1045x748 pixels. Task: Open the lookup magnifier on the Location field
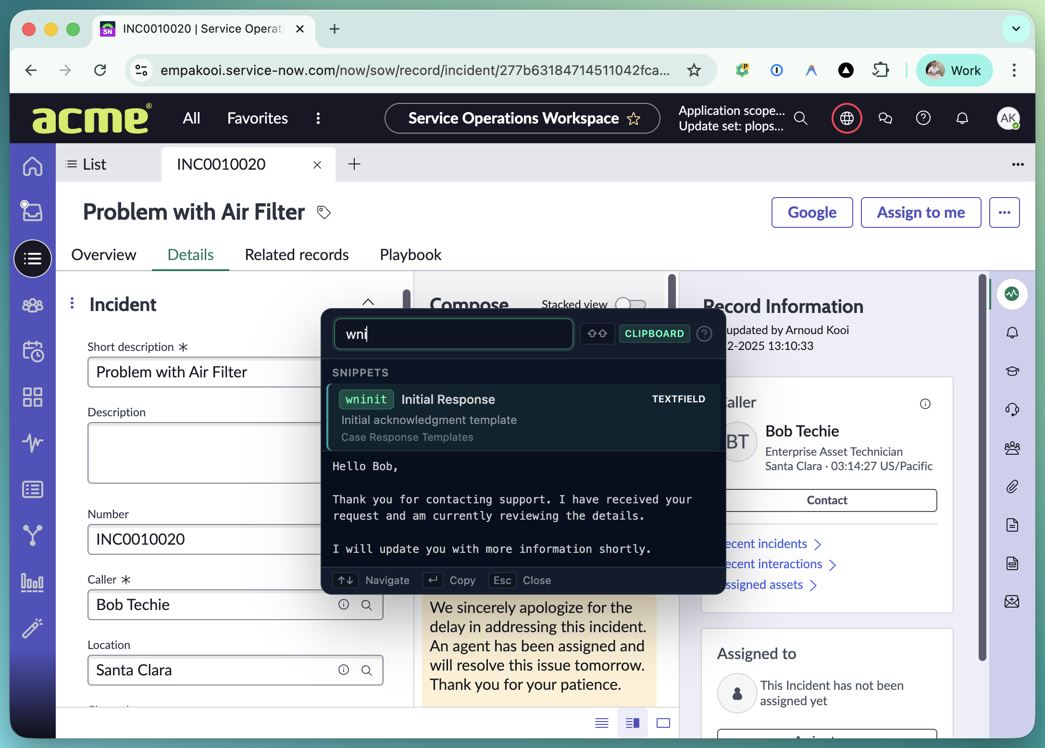tap(367, 670)
